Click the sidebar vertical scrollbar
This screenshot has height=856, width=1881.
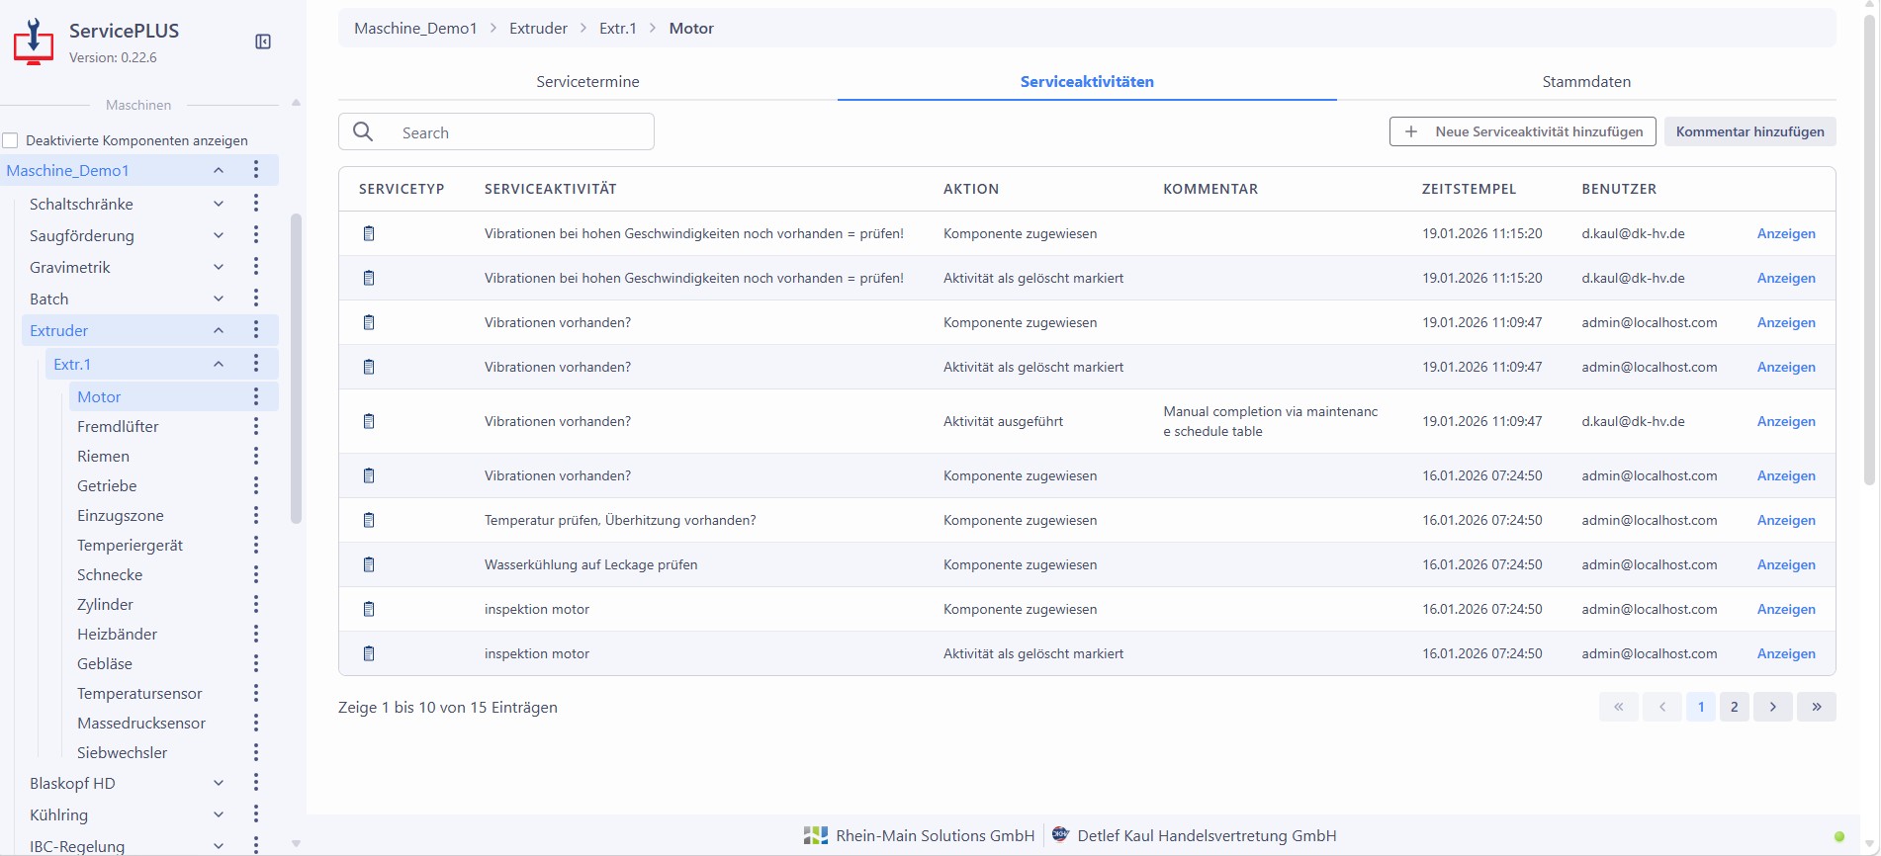pos(296,368)
